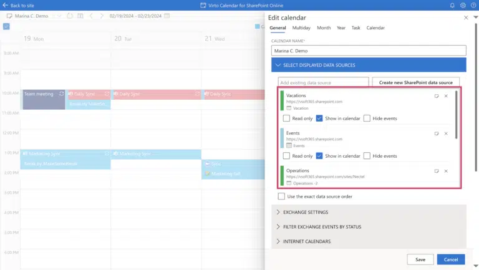Click the Save button
The width and height of the screenshot is (479, 270).
tap(420, 259)
